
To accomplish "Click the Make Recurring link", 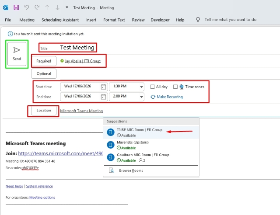I will click(x=170, y=97).
